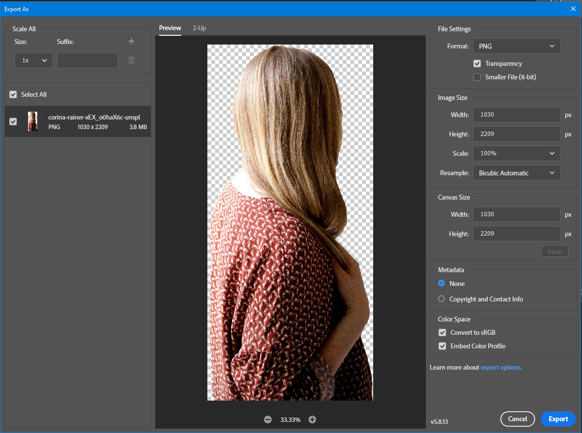
Task: Click the Export button
Action: [x=558, y=419]
